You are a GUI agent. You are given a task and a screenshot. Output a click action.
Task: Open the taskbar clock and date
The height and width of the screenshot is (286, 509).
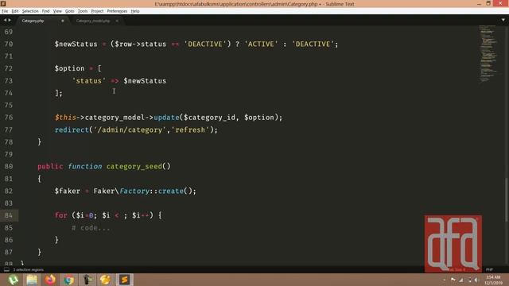(493, 280)
